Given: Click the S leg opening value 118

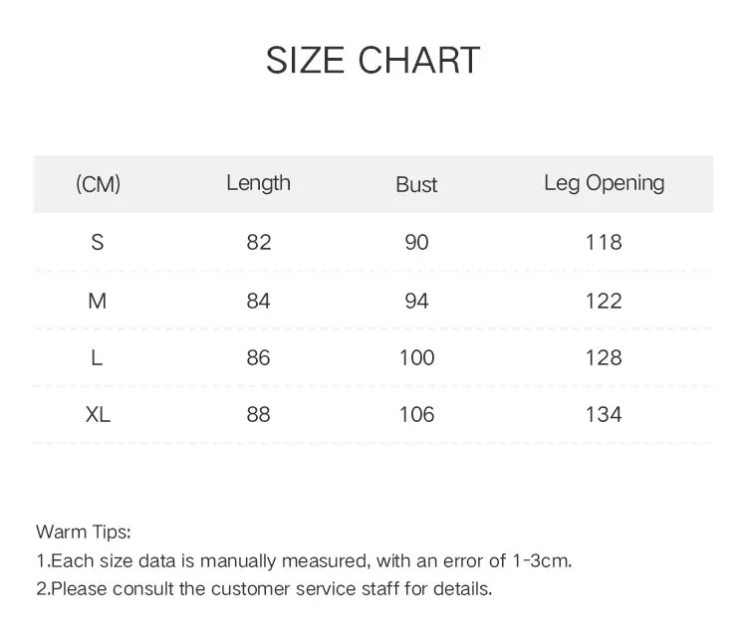Looking at the screenshot, I should click(x=604, y=243).
